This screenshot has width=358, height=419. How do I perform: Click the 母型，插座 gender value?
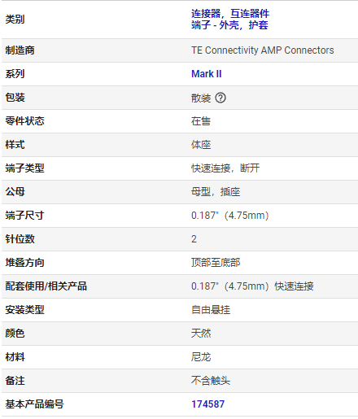216,192
